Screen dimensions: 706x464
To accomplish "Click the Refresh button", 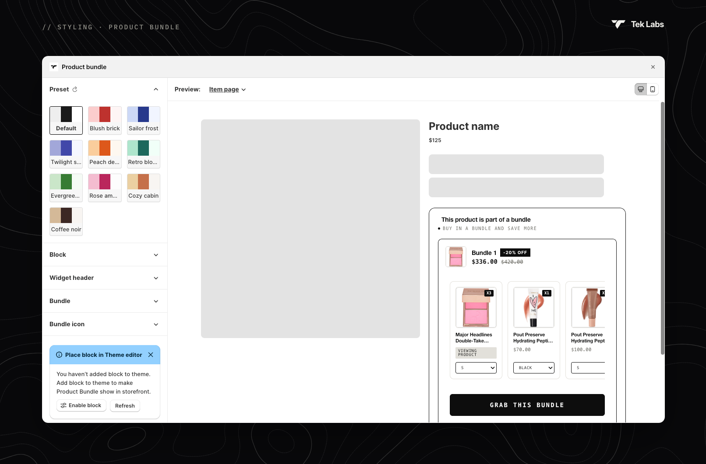I will [x=125, y=406].
